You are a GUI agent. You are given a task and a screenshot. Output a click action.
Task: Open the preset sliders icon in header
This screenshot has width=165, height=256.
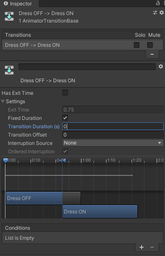point(155,13)
